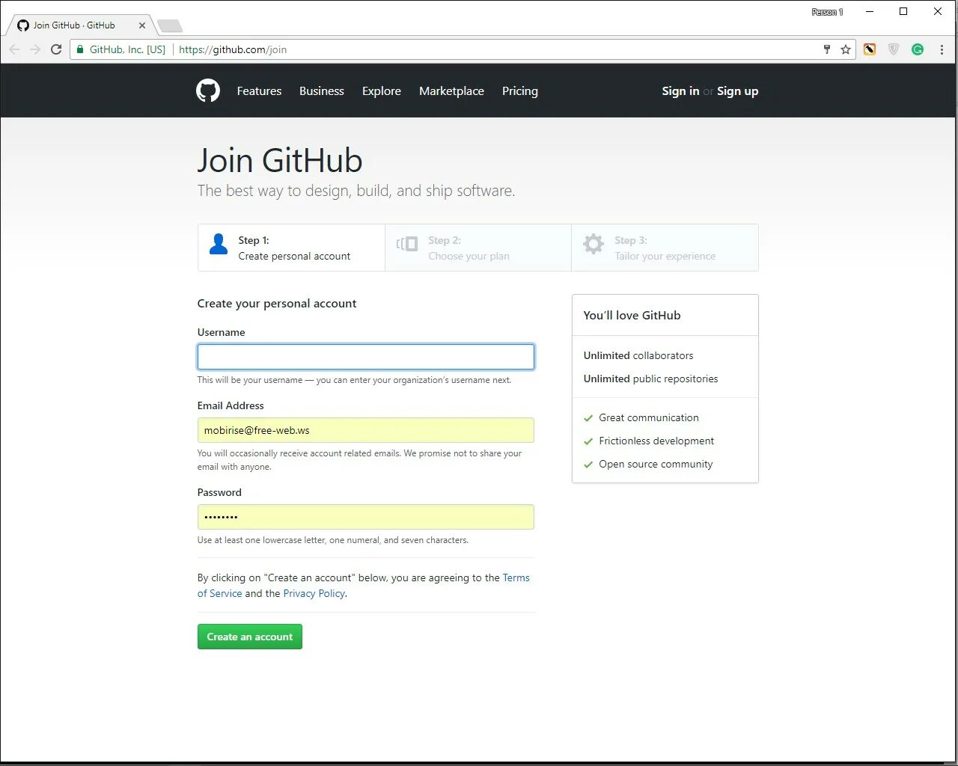Open the Pricing nav item

(x=520, y=91)
